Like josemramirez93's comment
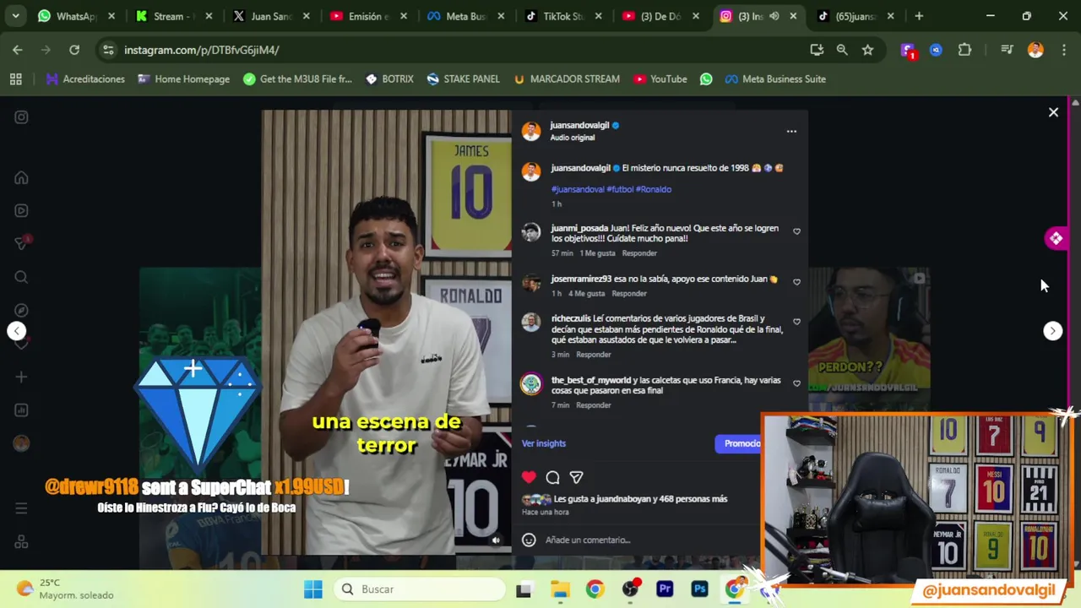1081x608 pixels. pos(796,282)
